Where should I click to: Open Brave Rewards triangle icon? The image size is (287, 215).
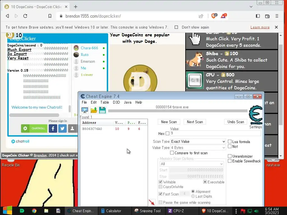click(223, 16)
